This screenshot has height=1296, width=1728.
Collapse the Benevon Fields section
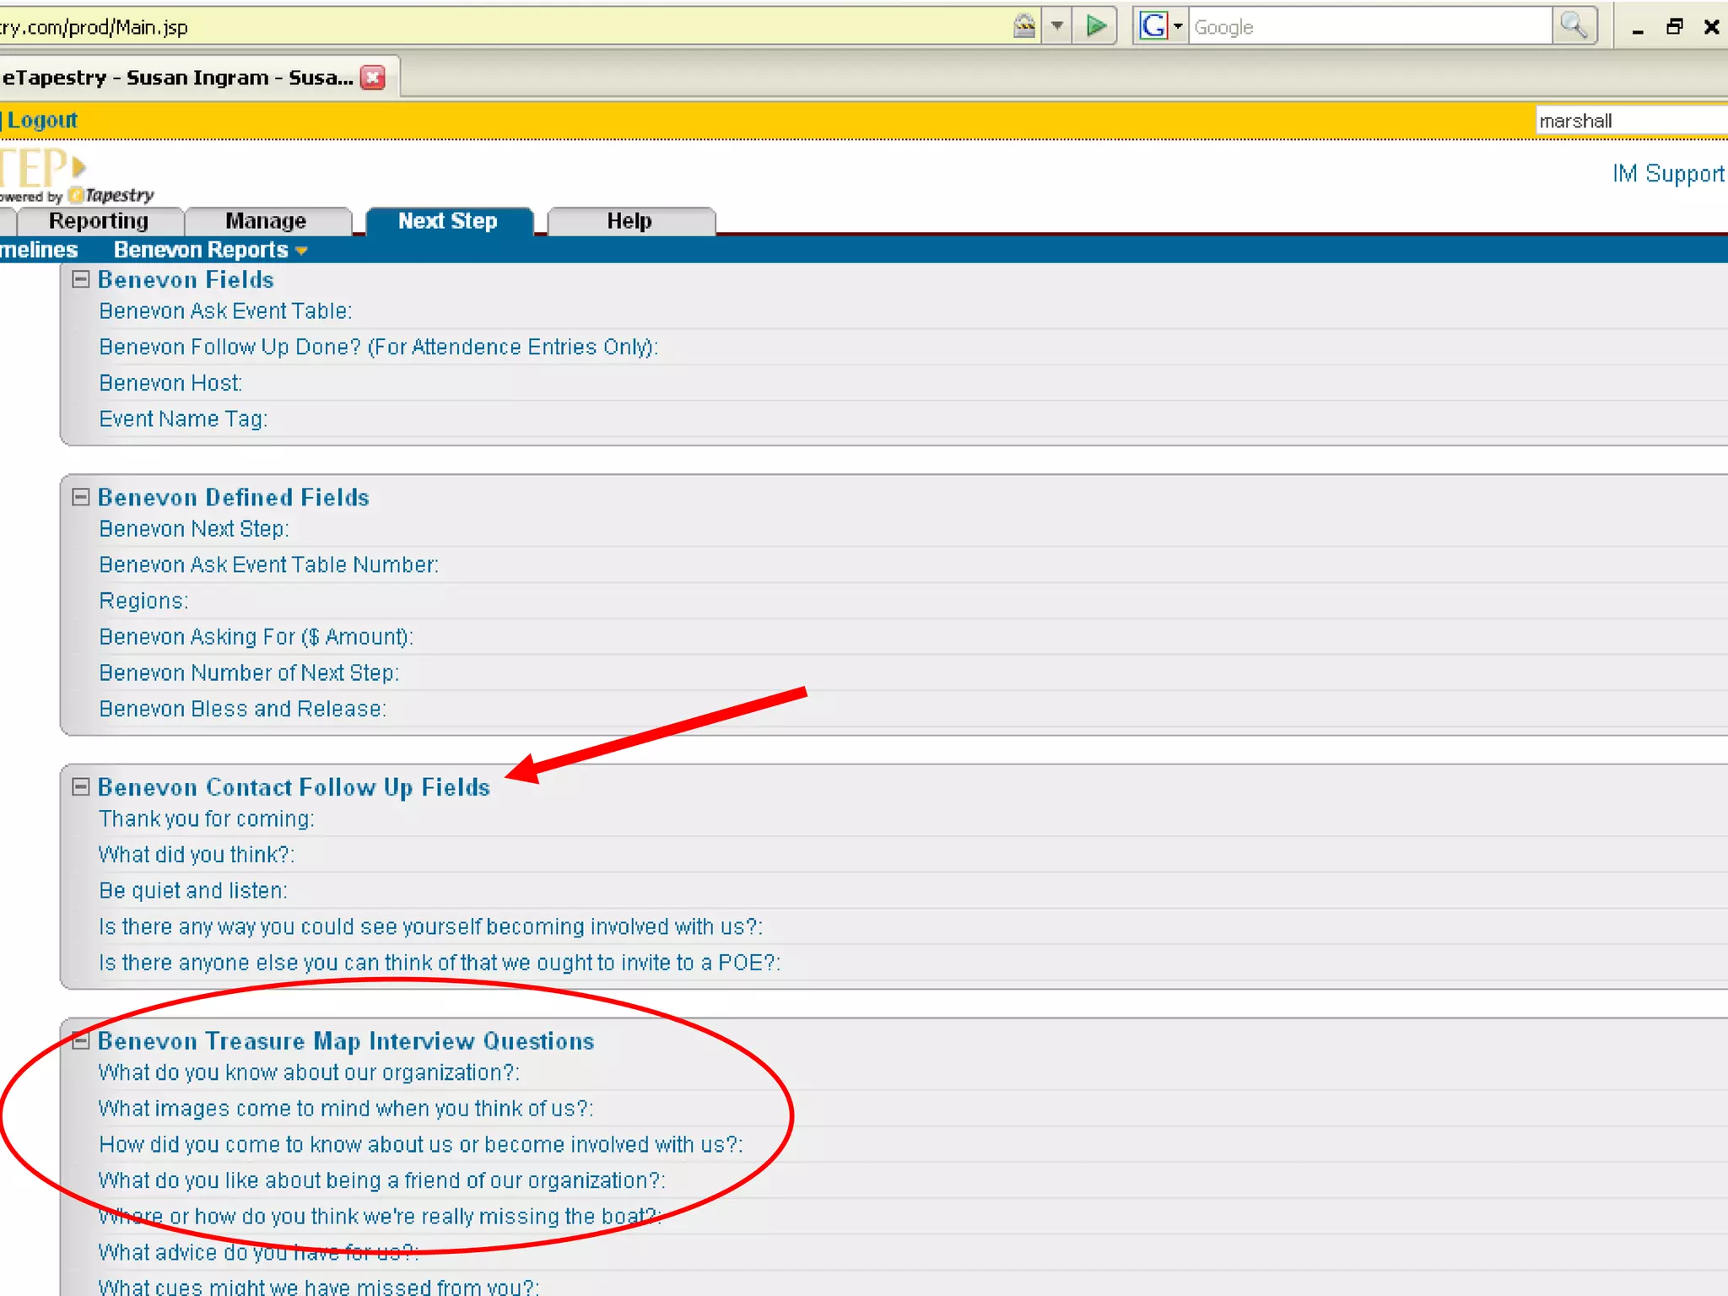(81, 279)
